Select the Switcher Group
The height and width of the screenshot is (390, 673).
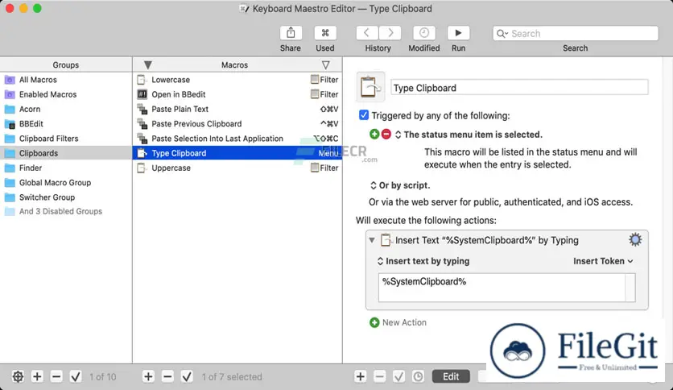click(66, 197)
